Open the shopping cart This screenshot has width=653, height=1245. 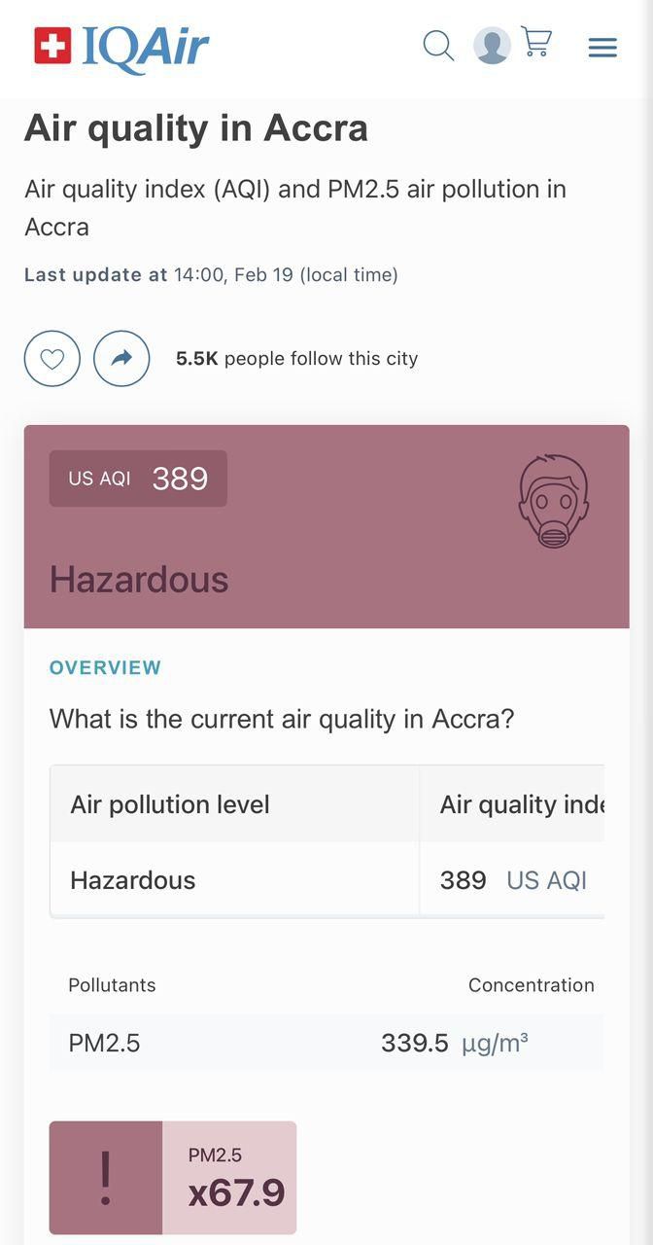(536, 43)
